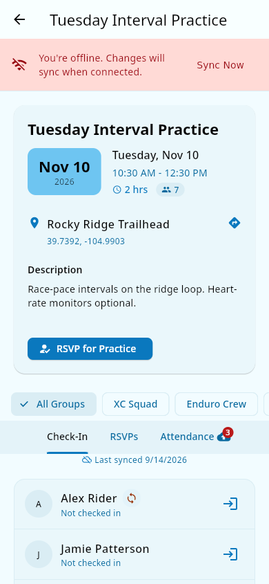The height and width of the screenshot is (584, 269).
Task: Check in Jamie Patterson
Action: point(230,554)
